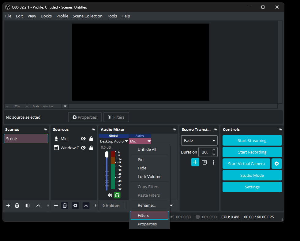Choose Lock Volume menu entry
Viewport: 300px width, 241px height.
coord(149,176)
